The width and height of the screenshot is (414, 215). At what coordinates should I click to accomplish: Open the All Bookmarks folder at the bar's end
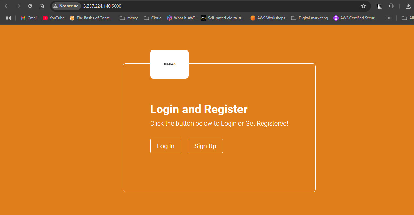click(x=408, y=18)
